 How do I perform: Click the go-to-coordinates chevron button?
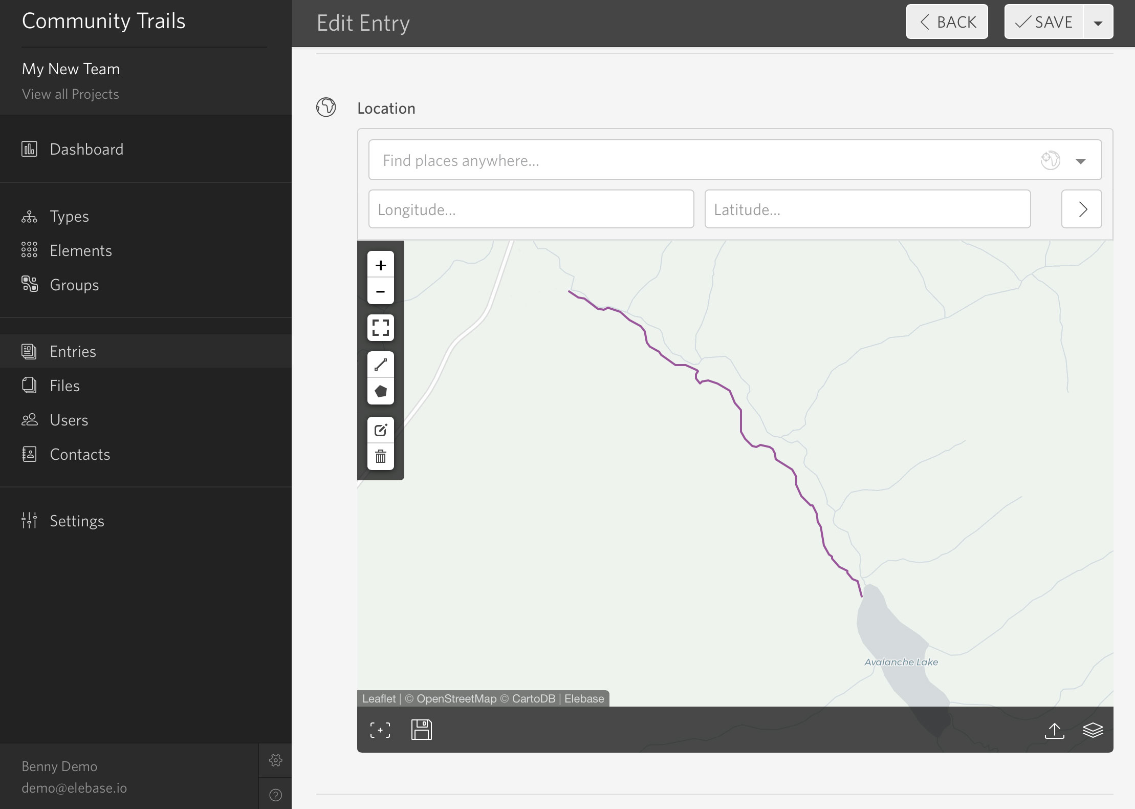(x=1081, y=209)
